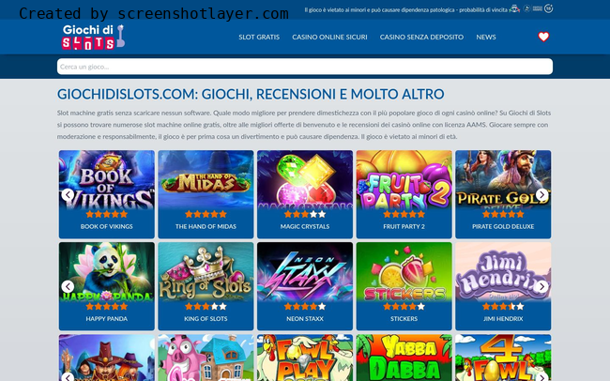Image resolution: width=610 pixels, height=381 pixels.
Task: Click the Giochi di Slots logo
Action: [93, 37]
